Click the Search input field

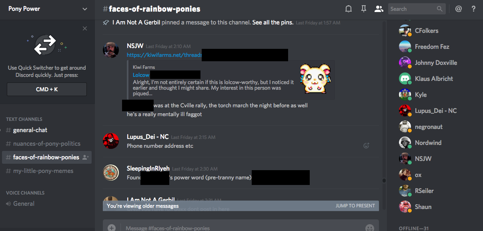[x=412, y=9]
